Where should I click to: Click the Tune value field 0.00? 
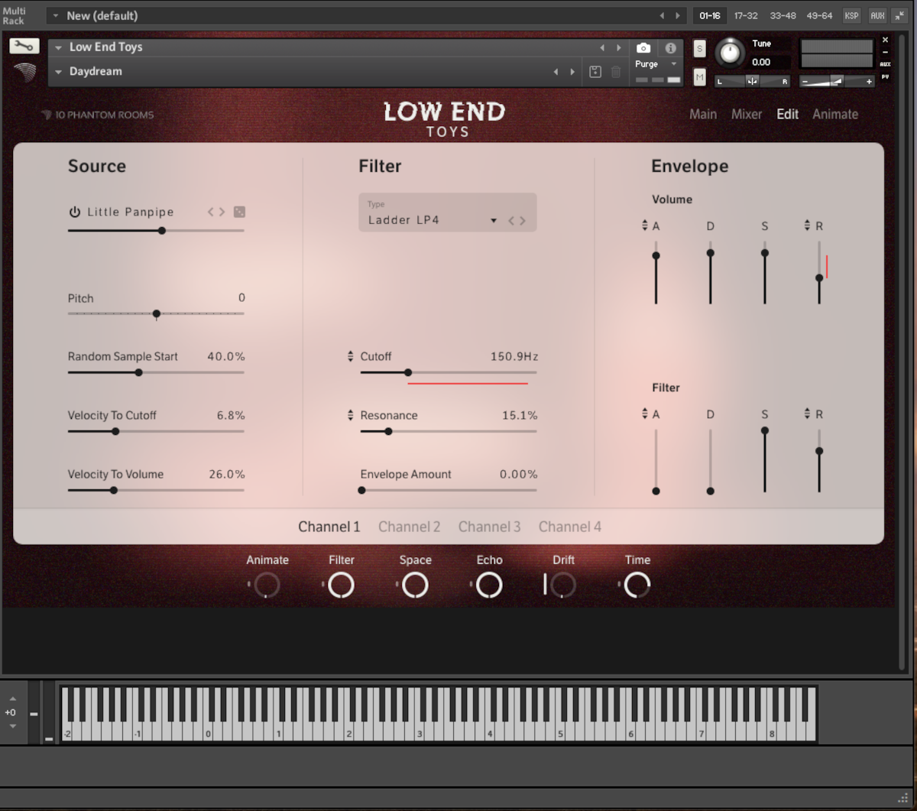click(770, 63)
